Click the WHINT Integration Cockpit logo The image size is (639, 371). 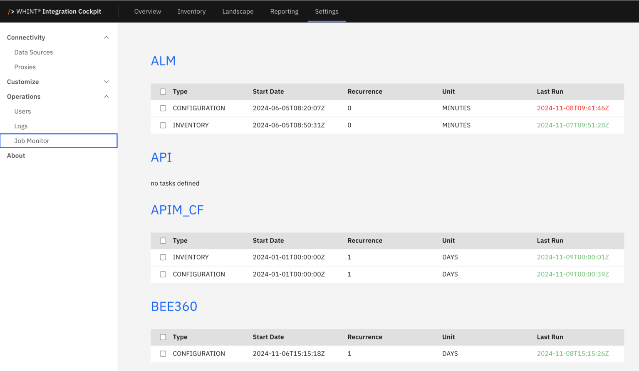click(54, 11)
